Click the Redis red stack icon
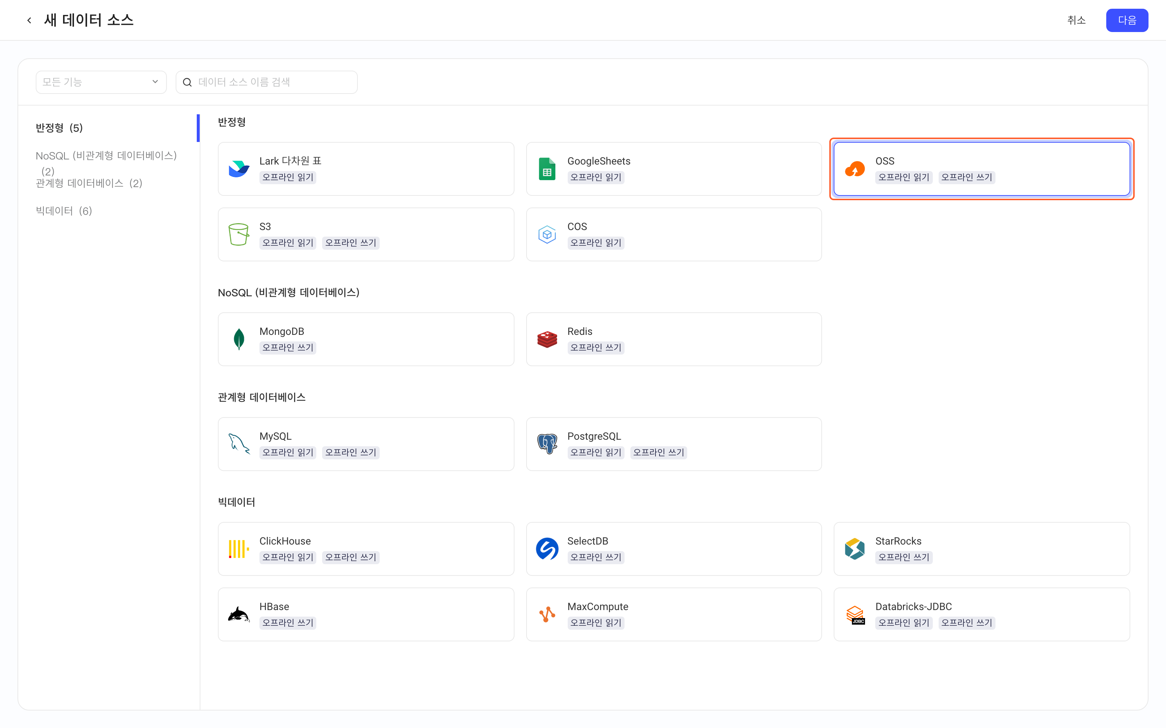This screenshot has height=728, width=1166. click(547, 340)
